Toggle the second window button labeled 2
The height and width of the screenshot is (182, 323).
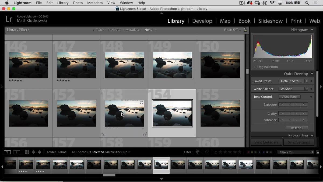tap(17, 152)
